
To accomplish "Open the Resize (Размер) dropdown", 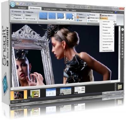I will [x=27, y=15].
